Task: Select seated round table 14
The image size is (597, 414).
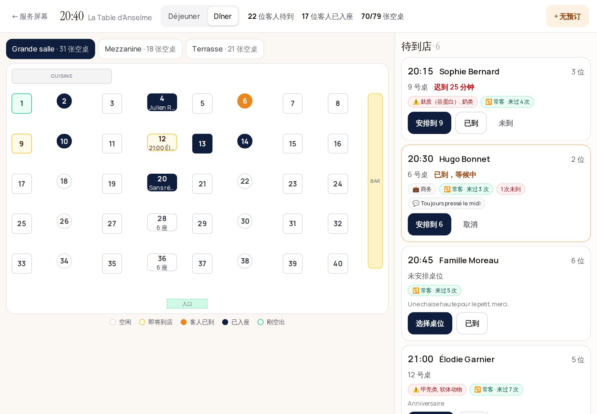Action: [x=245, y=141]
